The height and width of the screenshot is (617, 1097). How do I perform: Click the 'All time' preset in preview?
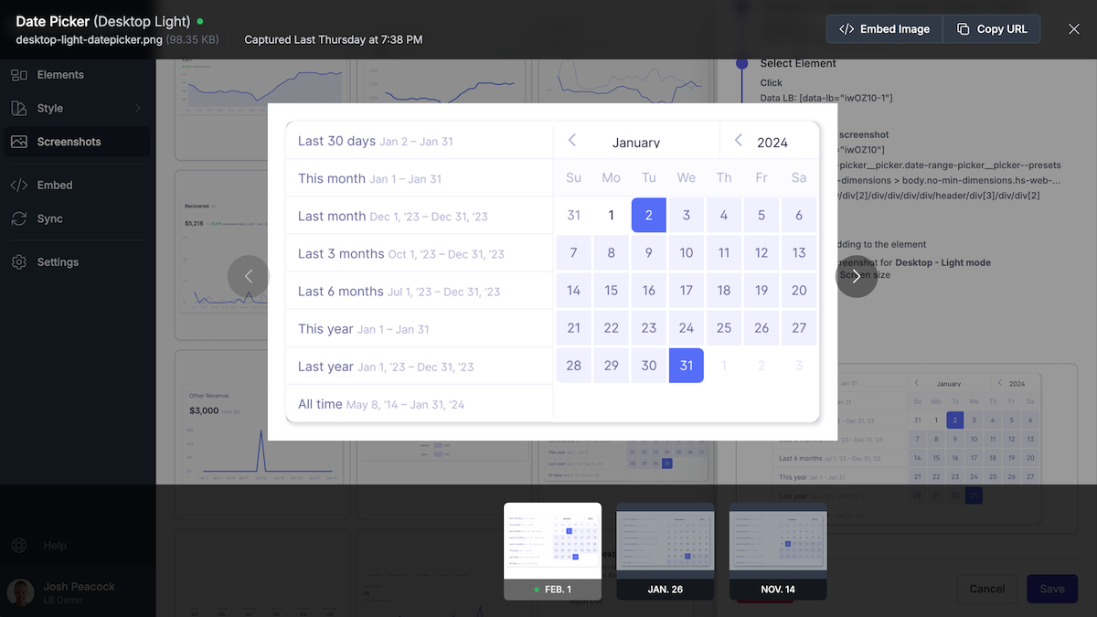pyautogui.click(x=420, y=404)
